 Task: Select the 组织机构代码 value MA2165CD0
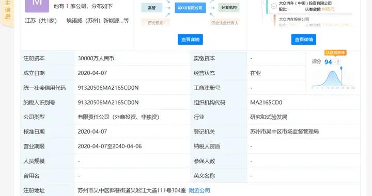click(x=266, y=102)
